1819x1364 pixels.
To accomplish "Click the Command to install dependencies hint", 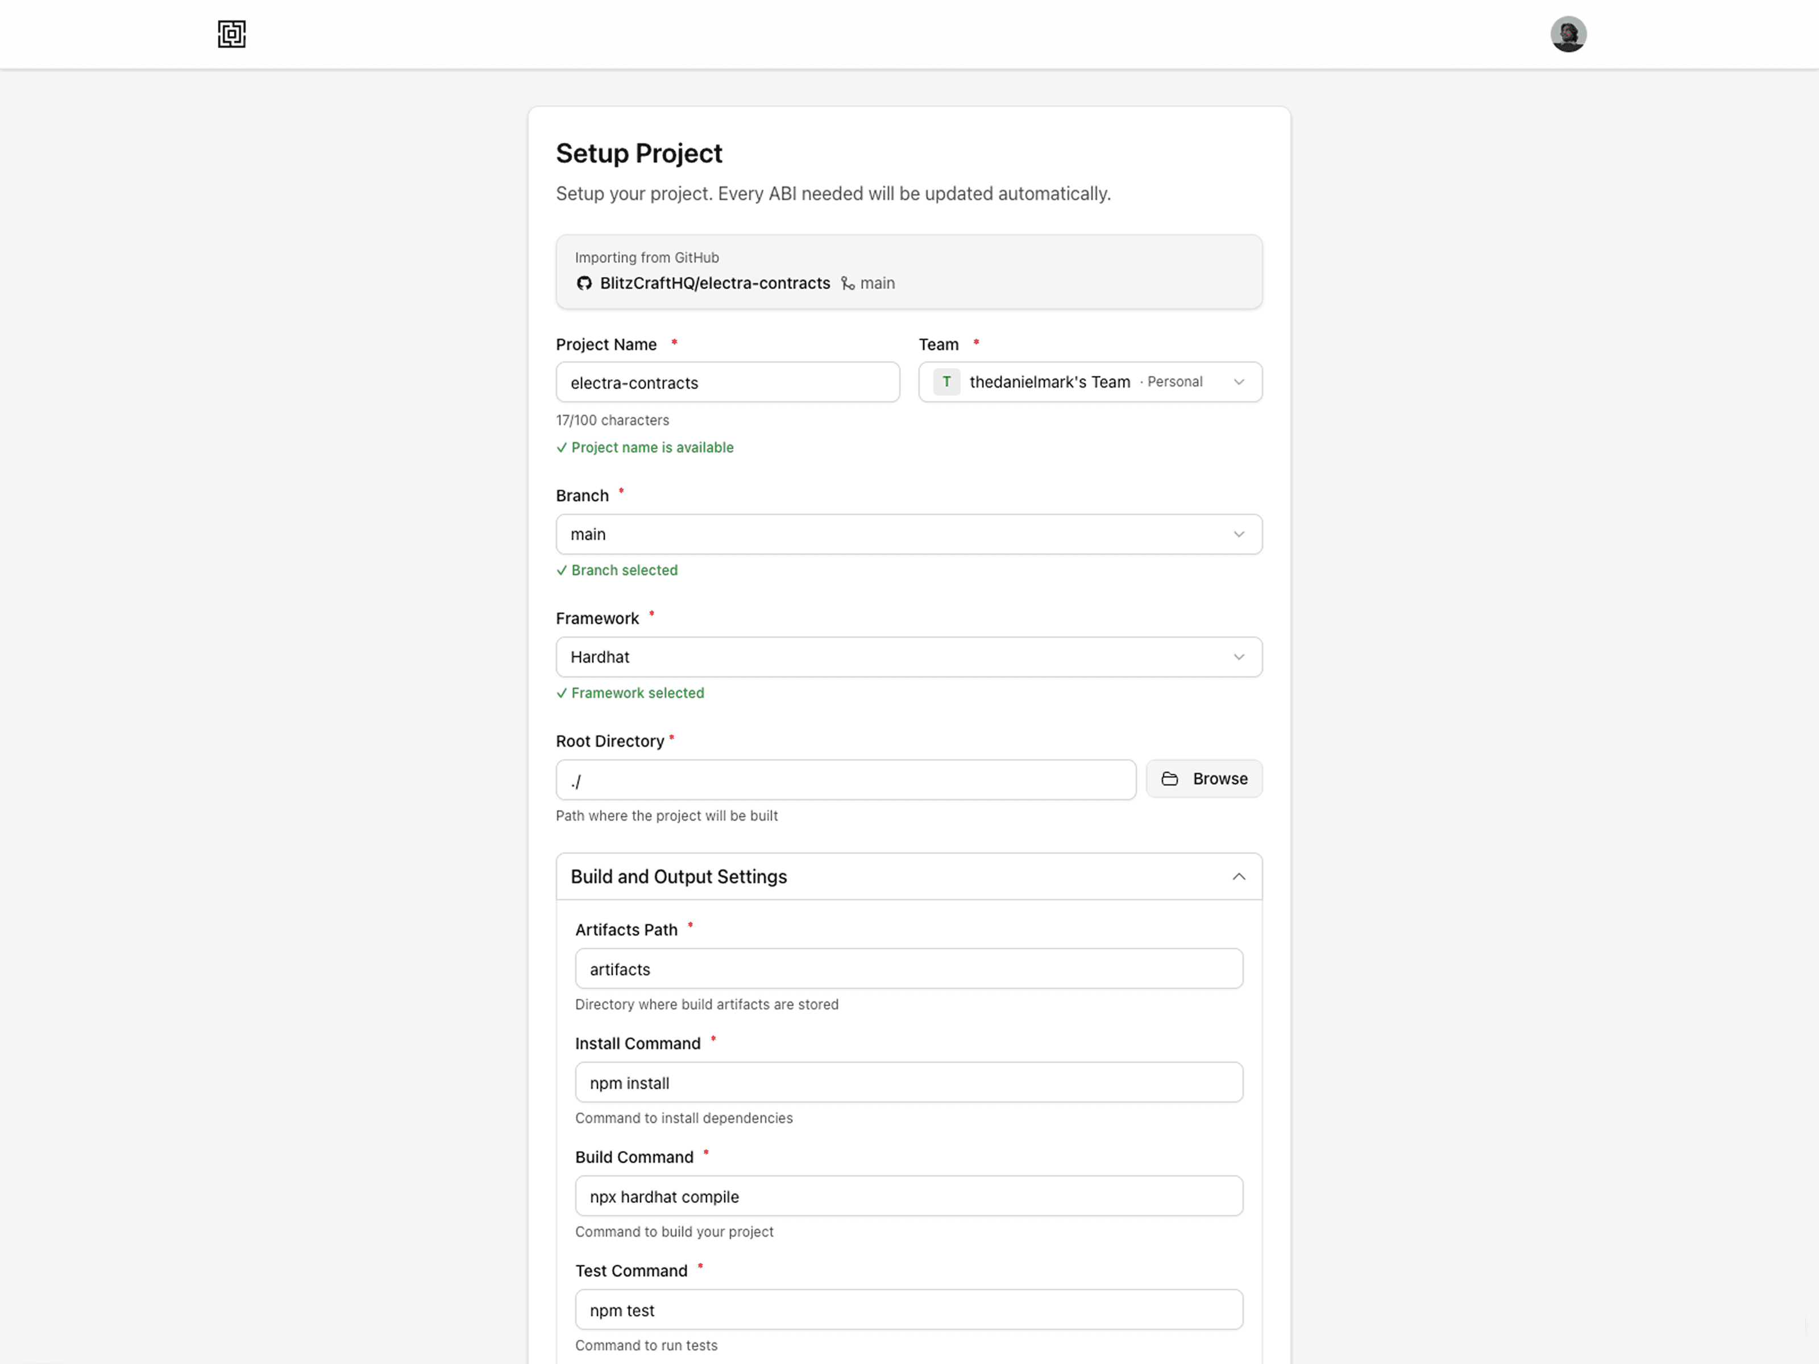I will 683,1117.
